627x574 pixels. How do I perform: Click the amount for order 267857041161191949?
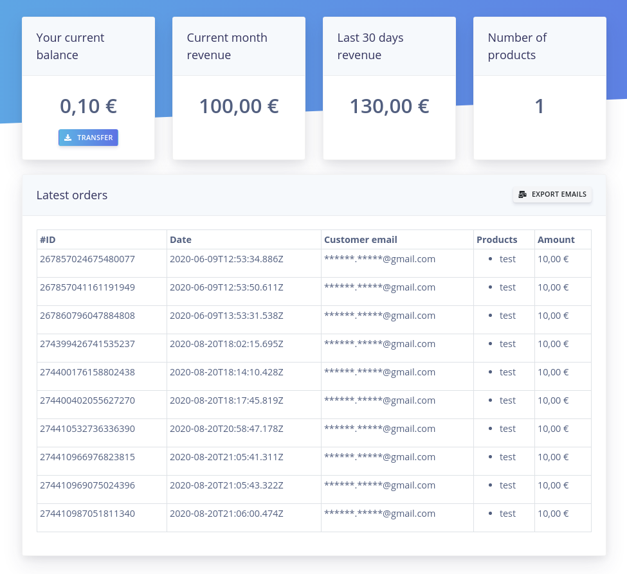[553, 287]
